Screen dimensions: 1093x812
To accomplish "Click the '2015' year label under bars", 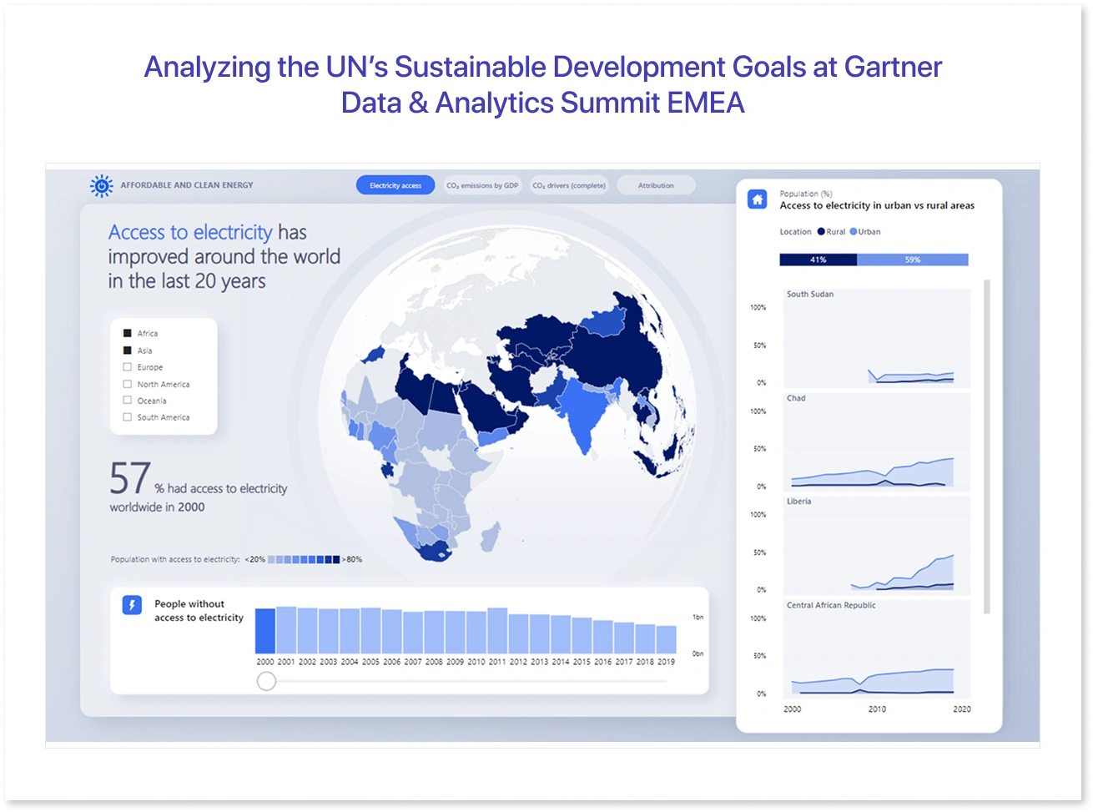I will pyautogui.click(x=582, y=662).
